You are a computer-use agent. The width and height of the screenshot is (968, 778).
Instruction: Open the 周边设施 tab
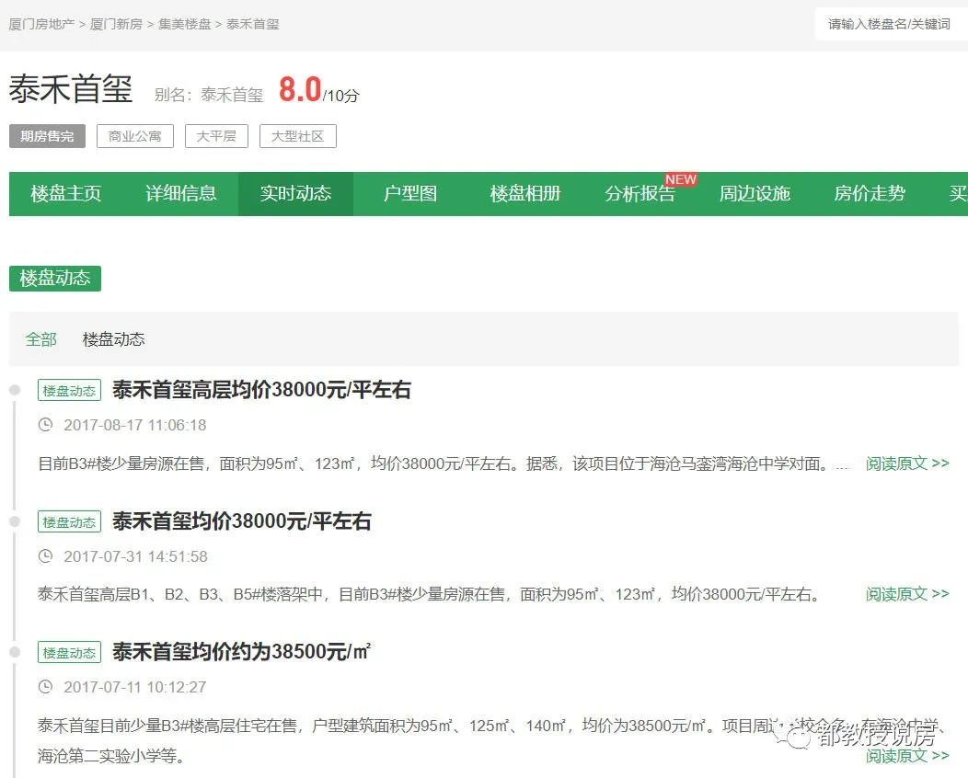(x=755, y=194)
